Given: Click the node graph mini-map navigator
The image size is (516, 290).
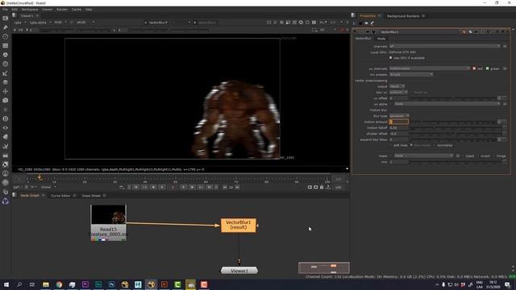Looking at the screenshot, I should point(324,267).
